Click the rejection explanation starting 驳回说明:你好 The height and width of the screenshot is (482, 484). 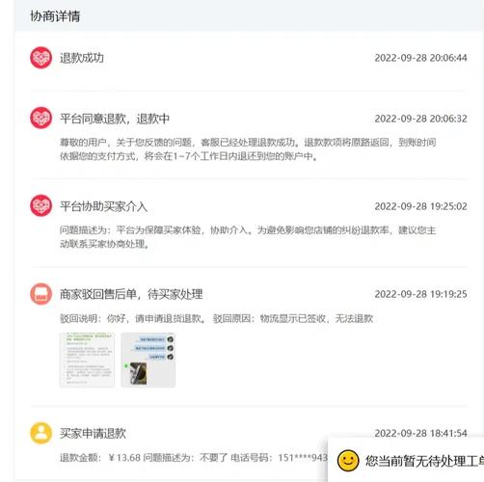(216, 319)
